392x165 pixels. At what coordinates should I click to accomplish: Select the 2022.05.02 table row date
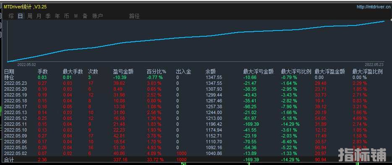(16, 154)
